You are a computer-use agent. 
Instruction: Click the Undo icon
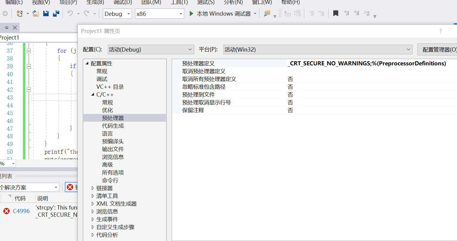[70, 13]
